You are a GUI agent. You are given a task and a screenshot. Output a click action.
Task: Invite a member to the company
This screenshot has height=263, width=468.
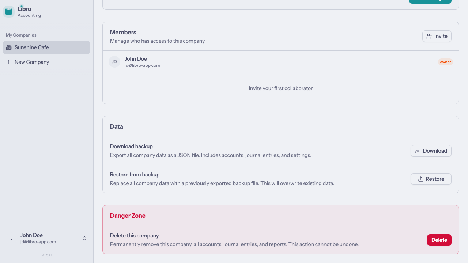tap(437, 36)
